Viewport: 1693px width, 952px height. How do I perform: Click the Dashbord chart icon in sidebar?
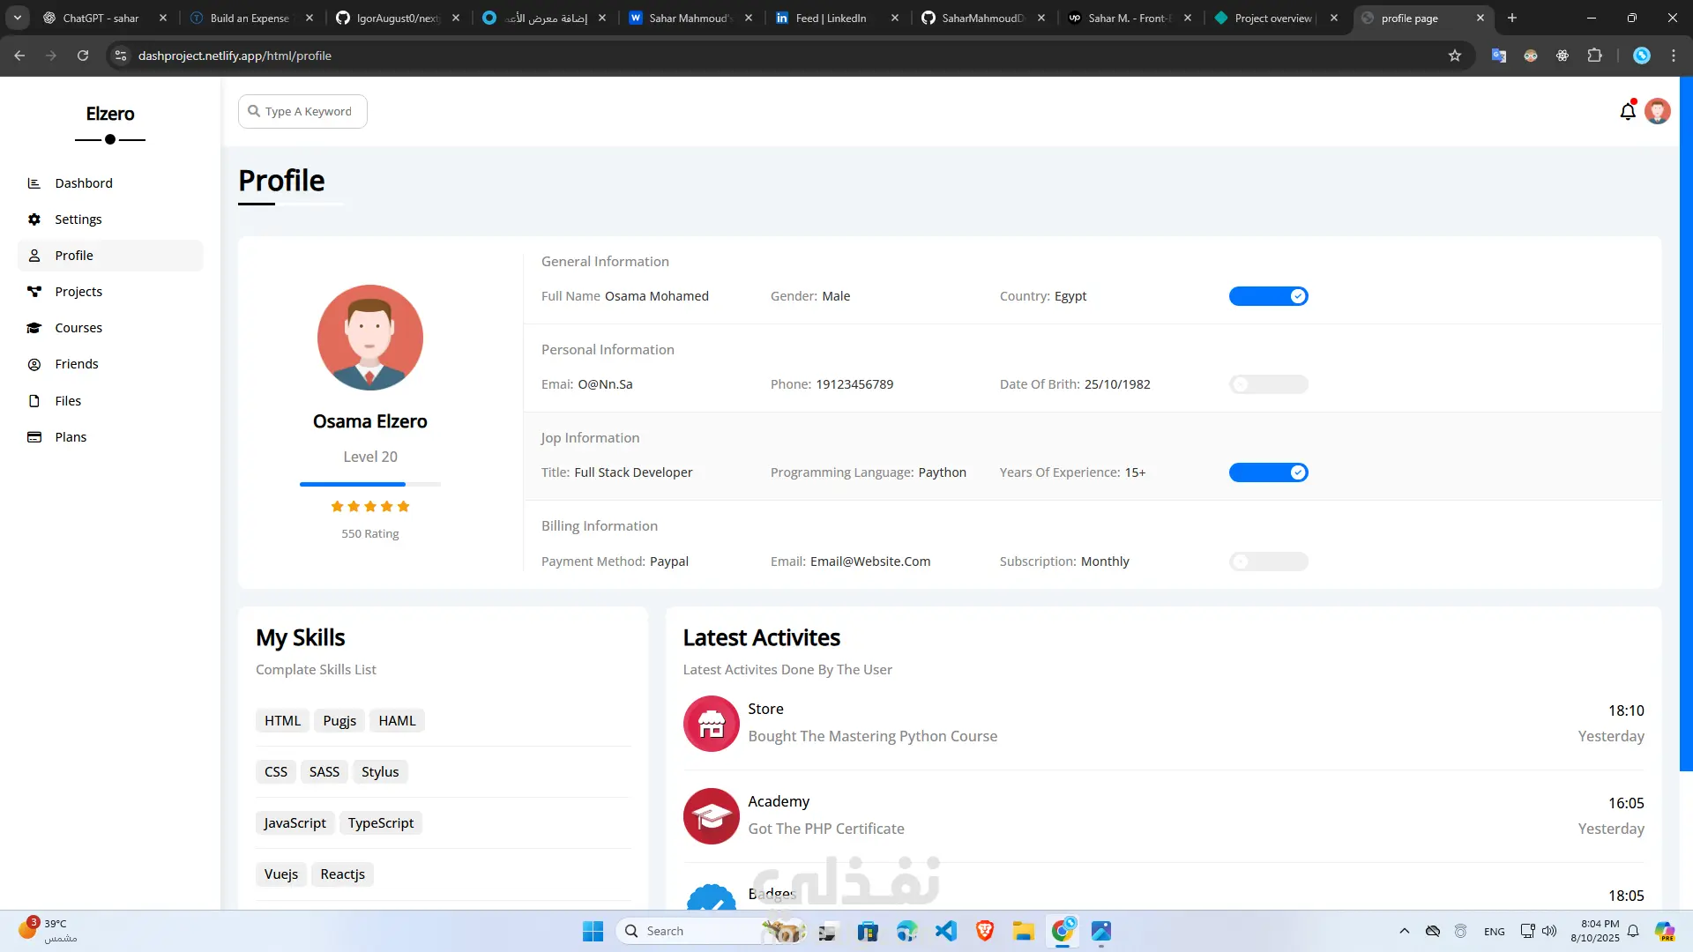[x=34, y=183]
